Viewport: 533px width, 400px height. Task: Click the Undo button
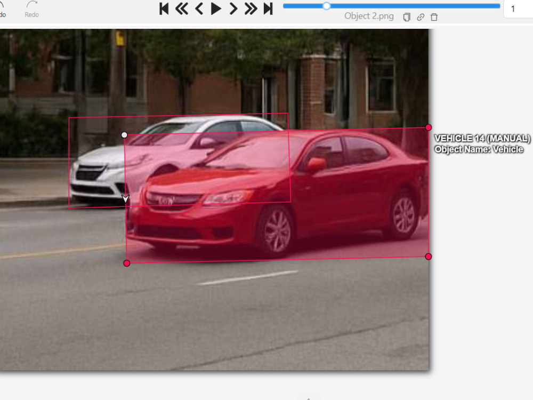(x=3, y=9)
